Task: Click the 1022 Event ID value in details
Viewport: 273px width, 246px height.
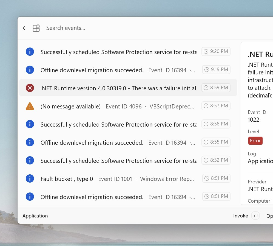Action: [x=253, y=120]
